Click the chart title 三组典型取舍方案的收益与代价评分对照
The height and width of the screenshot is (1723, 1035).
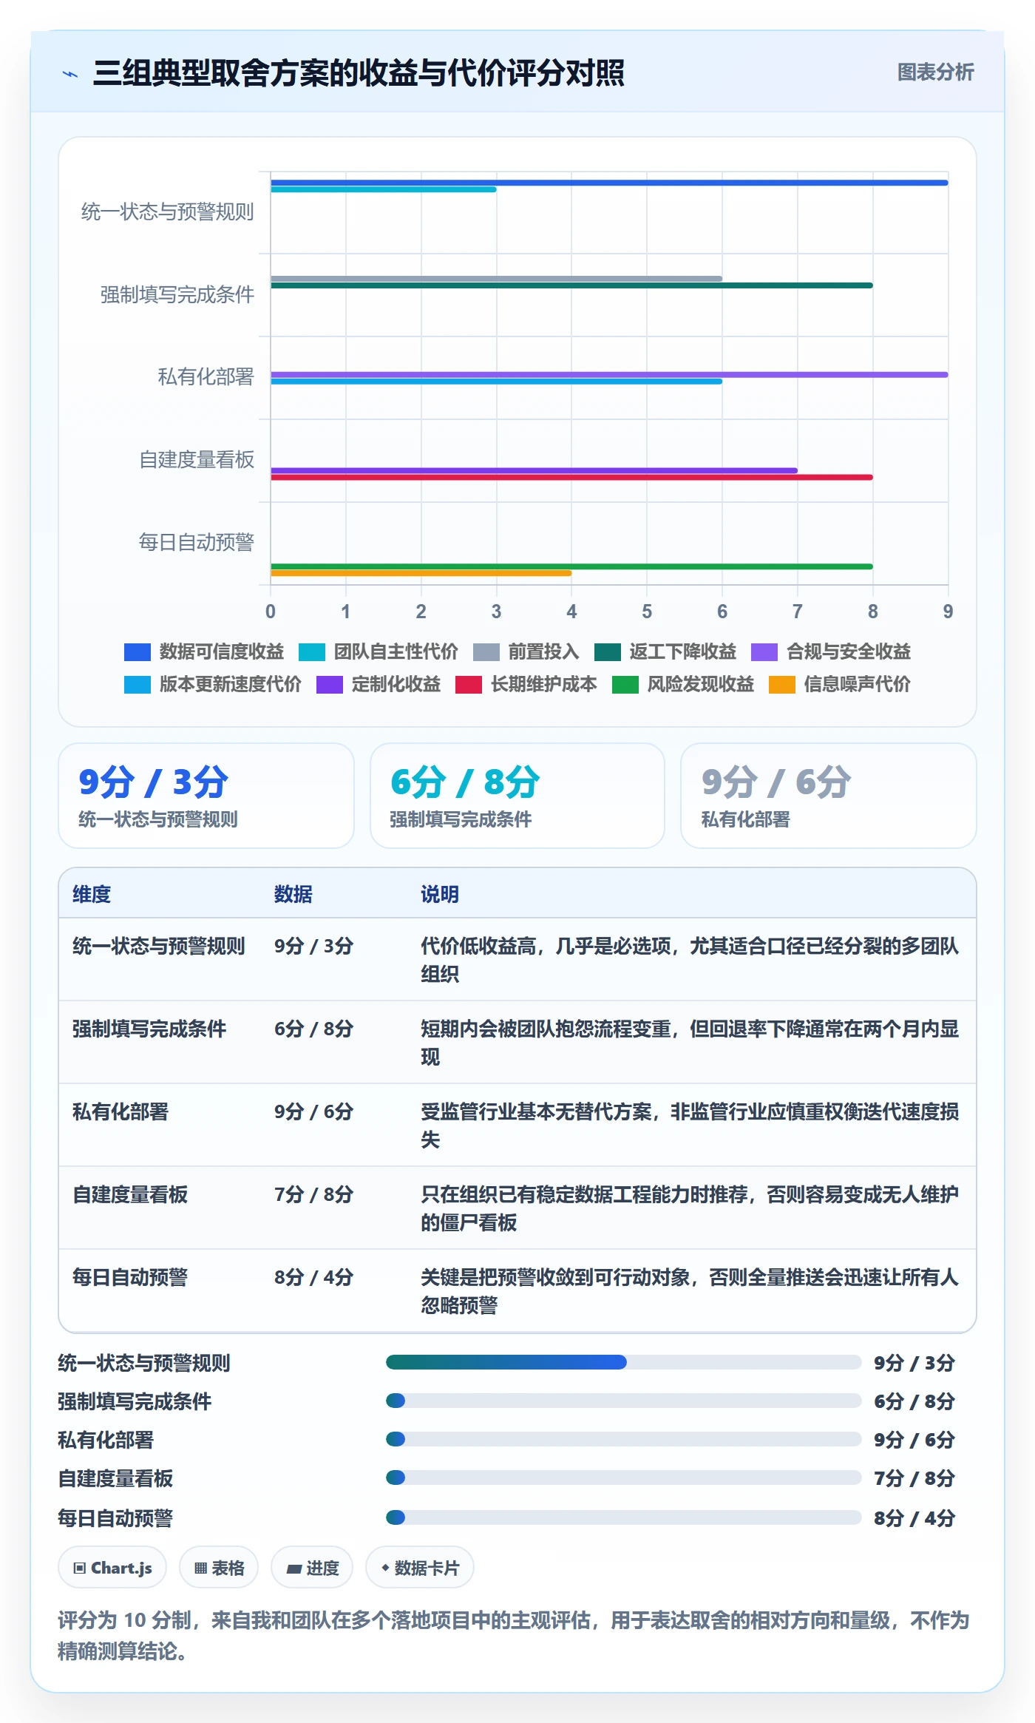tap(359, 73)
